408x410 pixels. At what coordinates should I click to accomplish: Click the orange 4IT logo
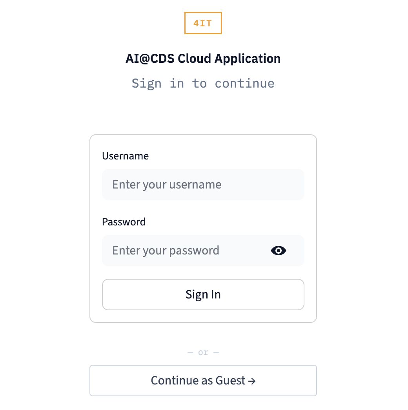tap(203, 23)
